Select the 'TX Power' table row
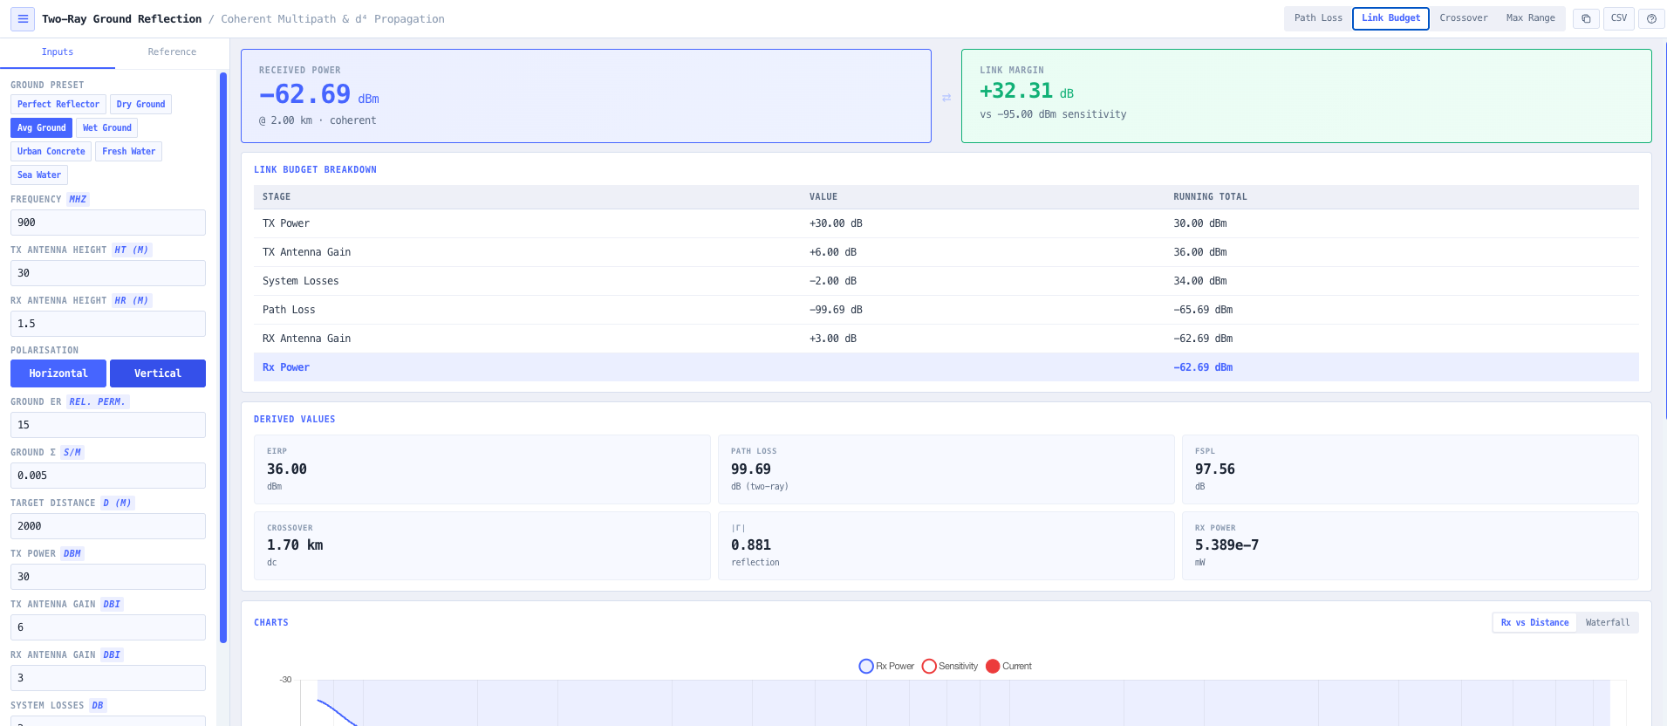 point(946,223)
